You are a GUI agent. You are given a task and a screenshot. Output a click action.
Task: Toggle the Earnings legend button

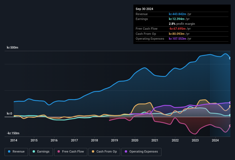(x=41, y=152)
